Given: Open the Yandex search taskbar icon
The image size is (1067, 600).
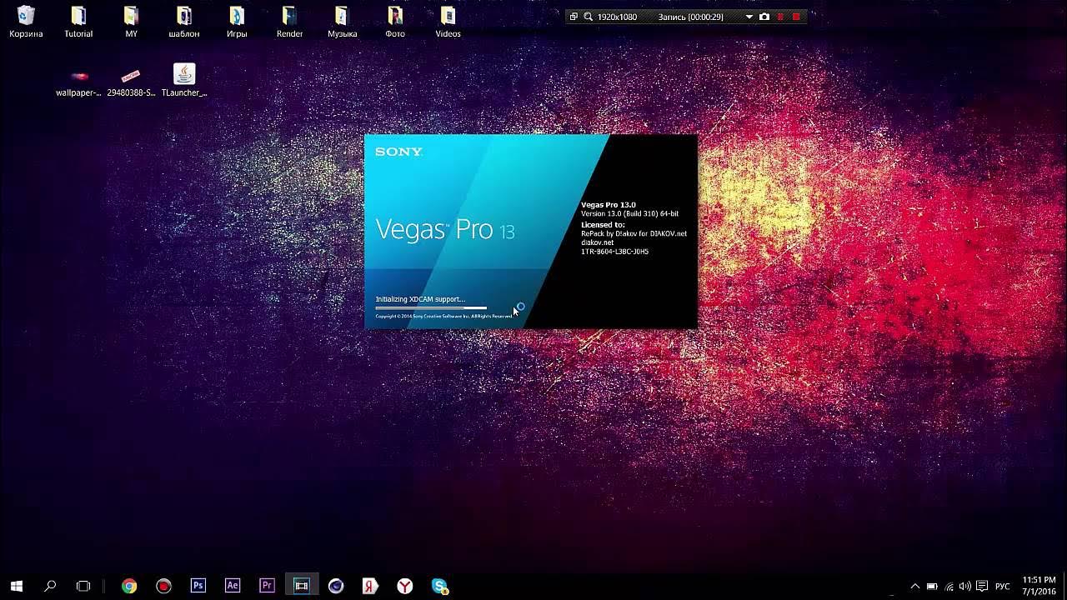Looking at the screenshot, I should (370, 586).
